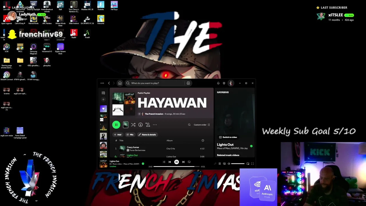Image resolution: width=366 pixels, height=206 pixels.
Task: Select the EA SPORTS FC 26 icon
Action: click(x=87, y=20)
